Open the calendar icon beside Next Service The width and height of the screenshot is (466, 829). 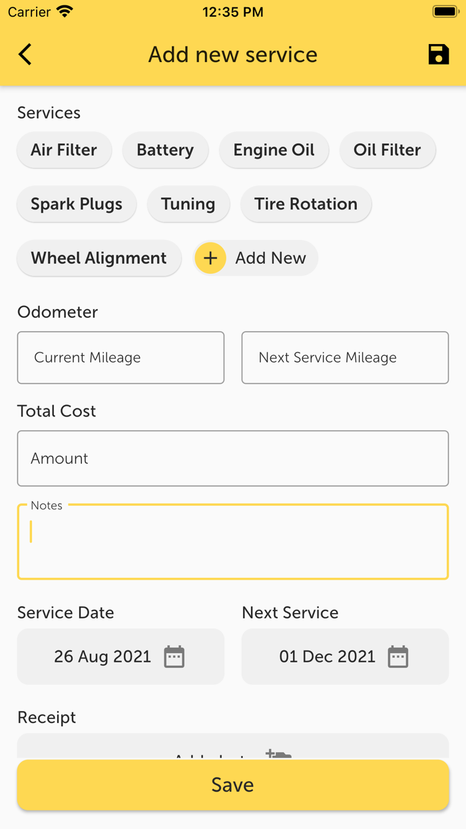[398, 656]
